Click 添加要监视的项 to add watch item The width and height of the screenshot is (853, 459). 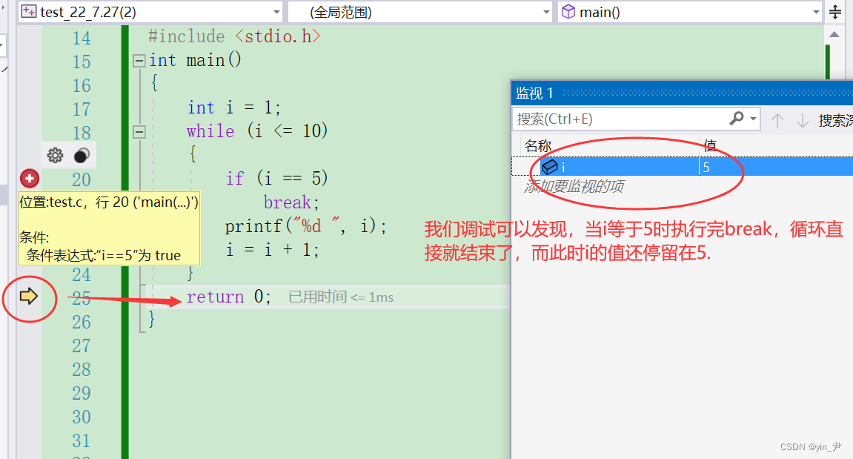click(x=577, y=187)
